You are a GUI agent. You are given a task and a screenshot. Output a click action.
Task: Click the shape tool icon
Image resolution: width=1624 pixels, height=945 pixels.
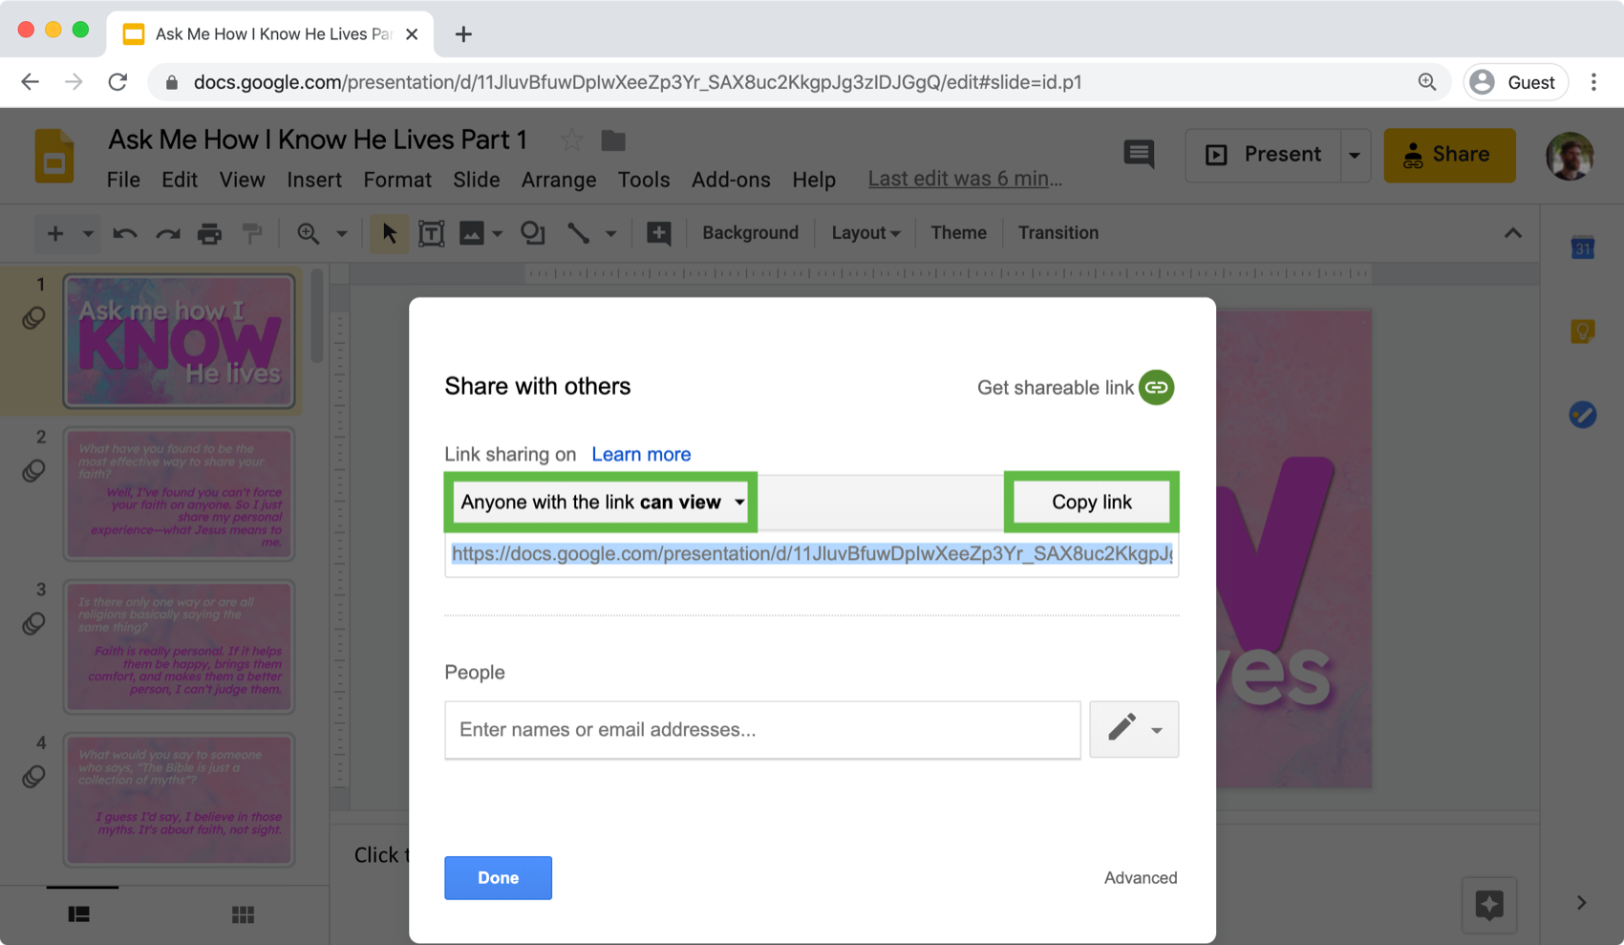point(532,233)
